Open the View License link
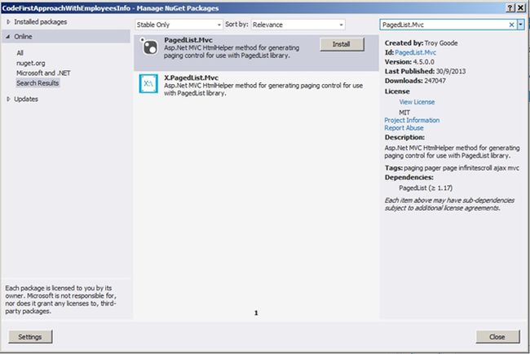 417,102
